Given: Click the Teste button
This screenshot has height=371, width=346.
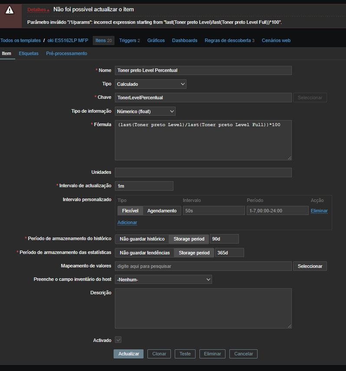Looking at the screenshot, I should point(185,354).
